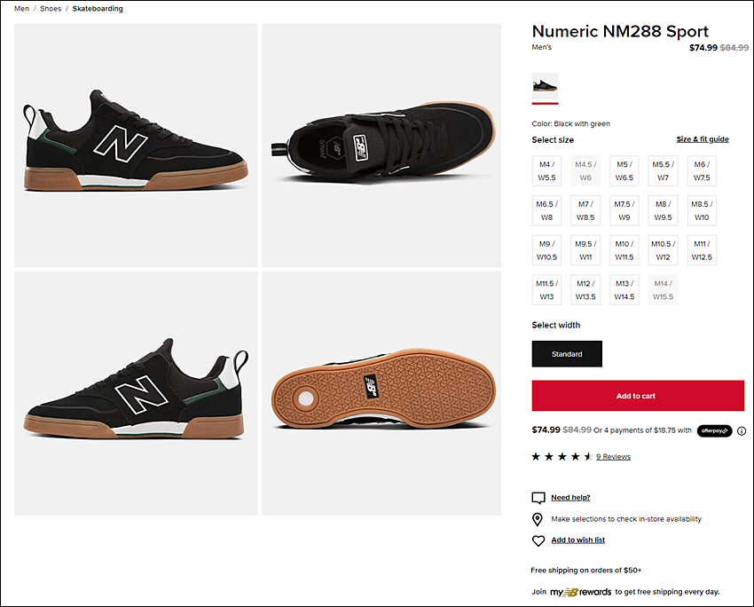Click the Need help chat icon
Viewport: 754px width, 607px height.
pyautogui.click(x=538, y=498)
